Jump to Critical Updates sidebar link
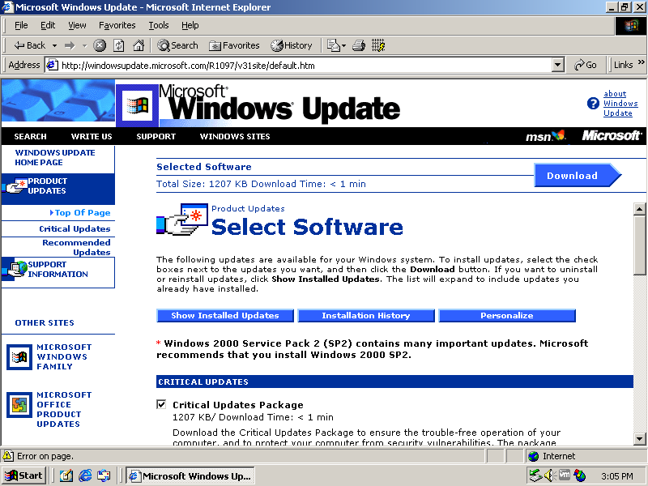 tap(75, 228)
